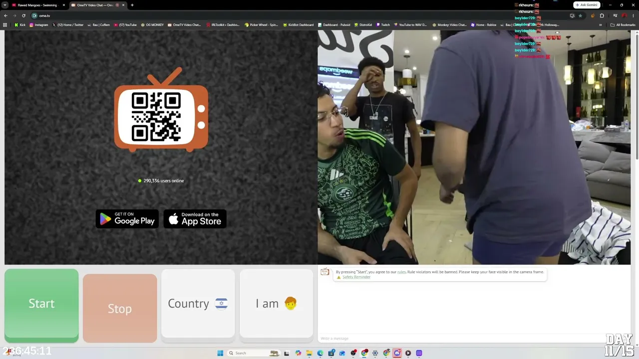Open the Home / Twitter bookmark
639x359 pixels.
pyautogui.click(x=68, y=25)
